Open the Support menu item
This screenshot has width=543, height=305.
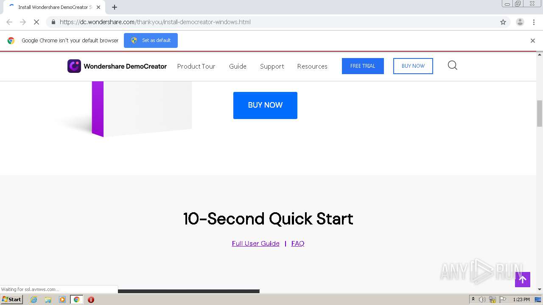click(x=272, y=66)
